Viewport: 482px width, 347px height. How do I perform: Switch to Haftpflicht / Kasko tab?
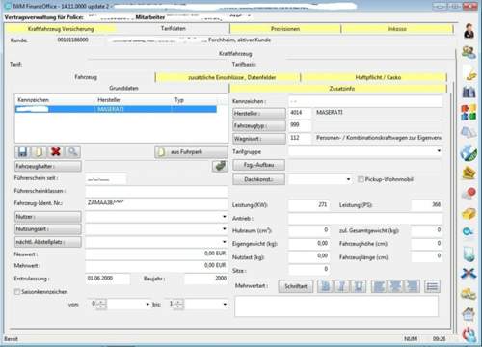(x=374, y=77)
